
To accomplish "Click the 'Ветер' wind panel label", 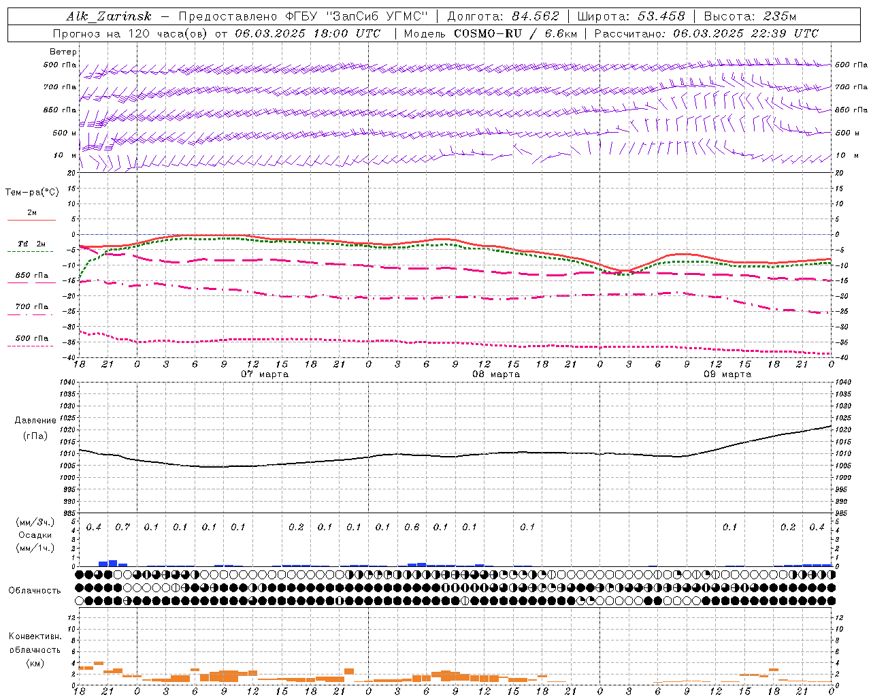I will point(63,52).
